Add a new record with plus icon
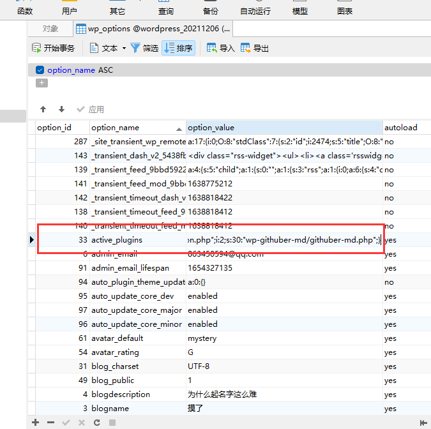431x429 pixels. coord(36,423)
